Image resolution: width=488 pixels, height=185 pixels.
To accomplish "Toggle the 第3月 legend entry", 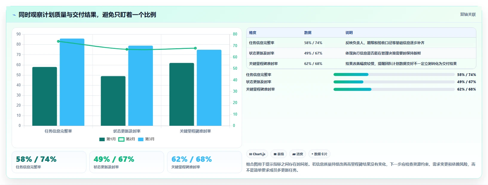I will pyautogui.click(x=146, y=139).
